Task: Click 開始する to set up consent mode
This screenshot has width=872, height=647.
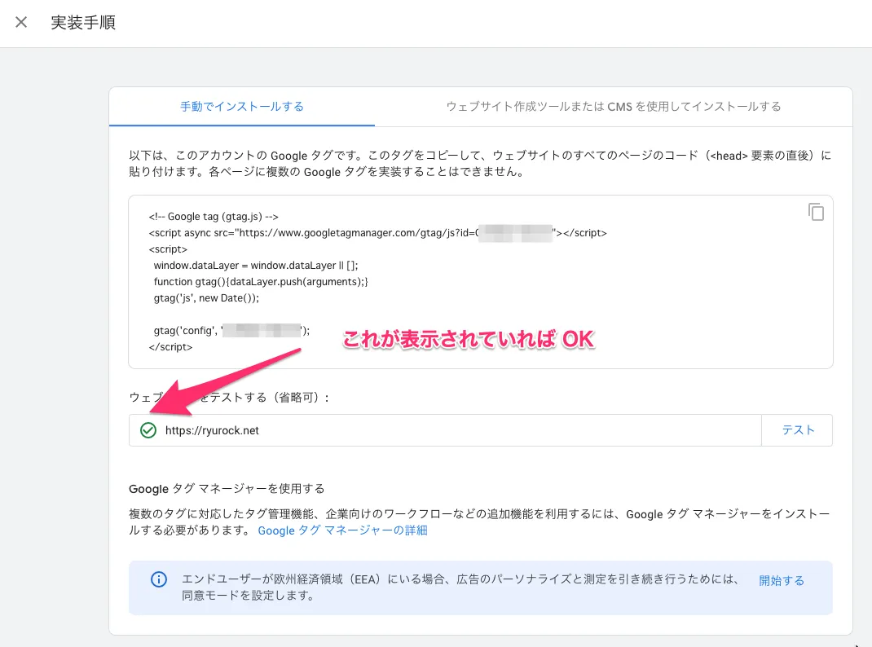Action: coord(781,580)
